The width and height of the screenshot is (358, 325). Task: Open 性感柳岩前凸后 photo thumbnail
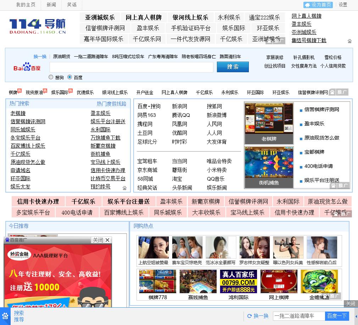(322, 247)
